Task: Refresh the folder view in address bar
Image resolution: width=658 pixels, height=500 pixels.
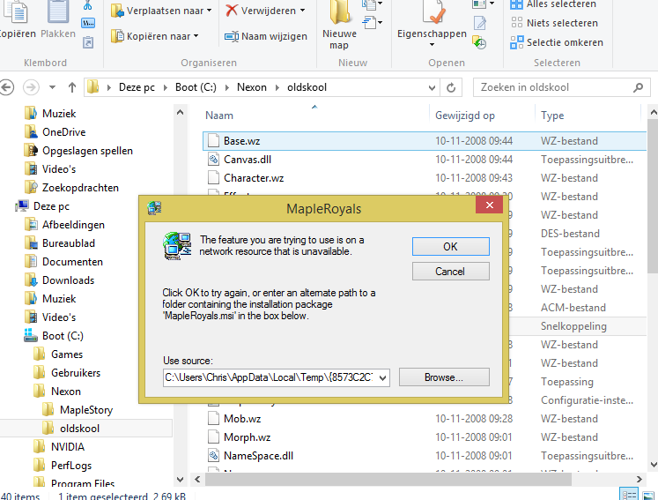Action: click(x=452, y=87)
